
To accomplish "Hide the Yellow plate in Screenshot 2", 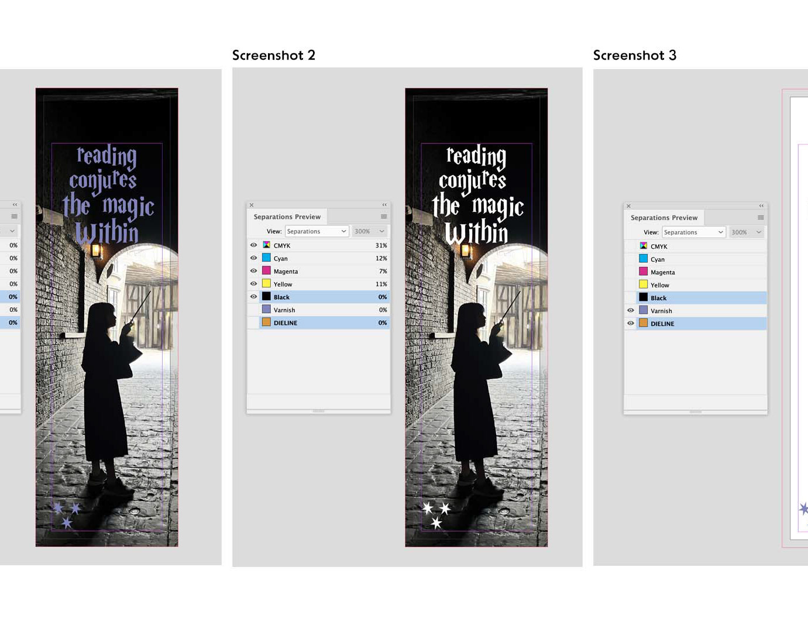I will 253,284.
